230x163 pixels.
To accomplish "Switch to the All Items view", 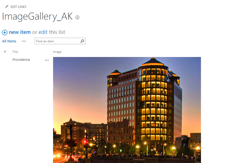I will [9, 41].
